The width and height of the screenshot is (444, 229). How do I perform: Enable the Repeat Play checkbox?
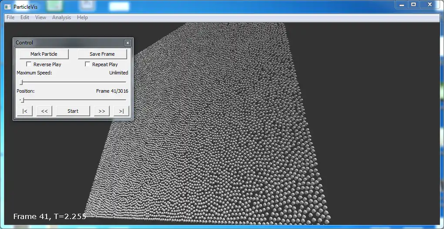pos(87,64)
